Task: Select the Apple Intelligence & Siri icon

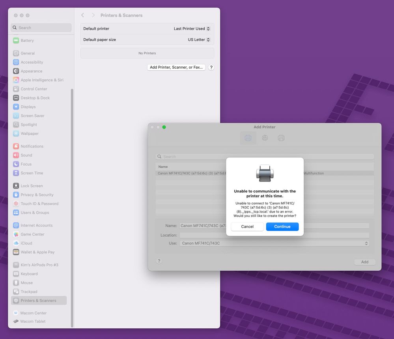Action: (16, 80)
